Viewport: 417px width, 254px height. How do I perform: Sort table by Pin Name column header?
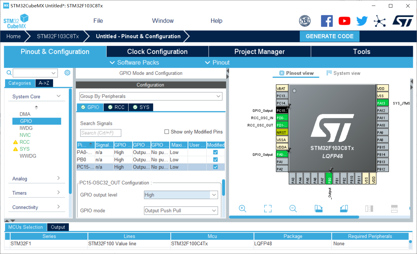click(85, 145)
